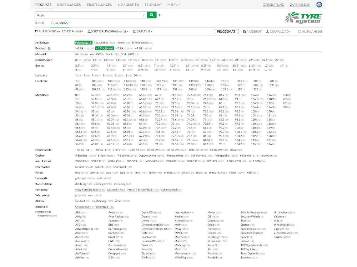
Task: Toggle the Felge article type filter
Action: (83, 43)
